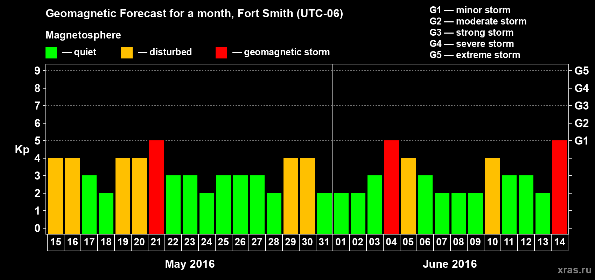Click the green bar for May 17
The height and width of the screenshot is (280, 595).
click(89, 205)
